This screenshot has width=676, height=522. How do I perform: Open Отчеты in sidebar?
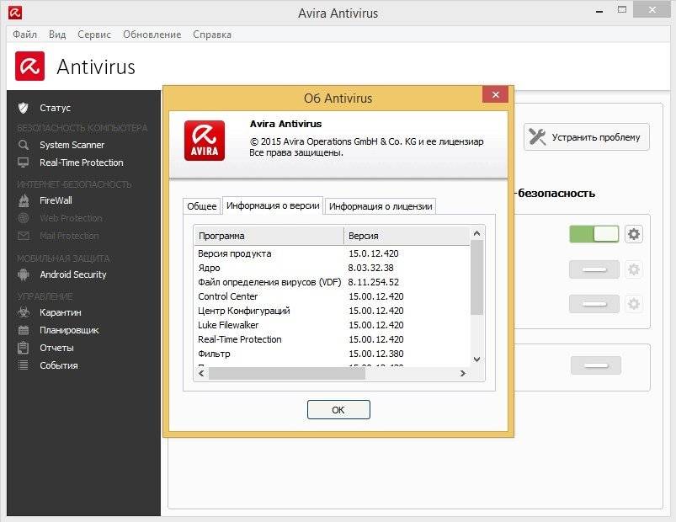pyautogui.click(x=56, y=348)
